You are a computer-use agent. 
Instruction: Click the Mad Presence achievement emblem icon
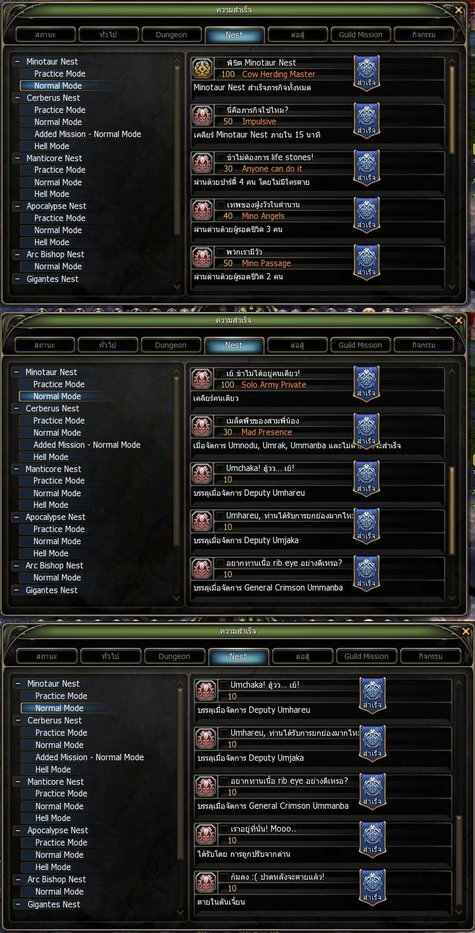(202, 427)
